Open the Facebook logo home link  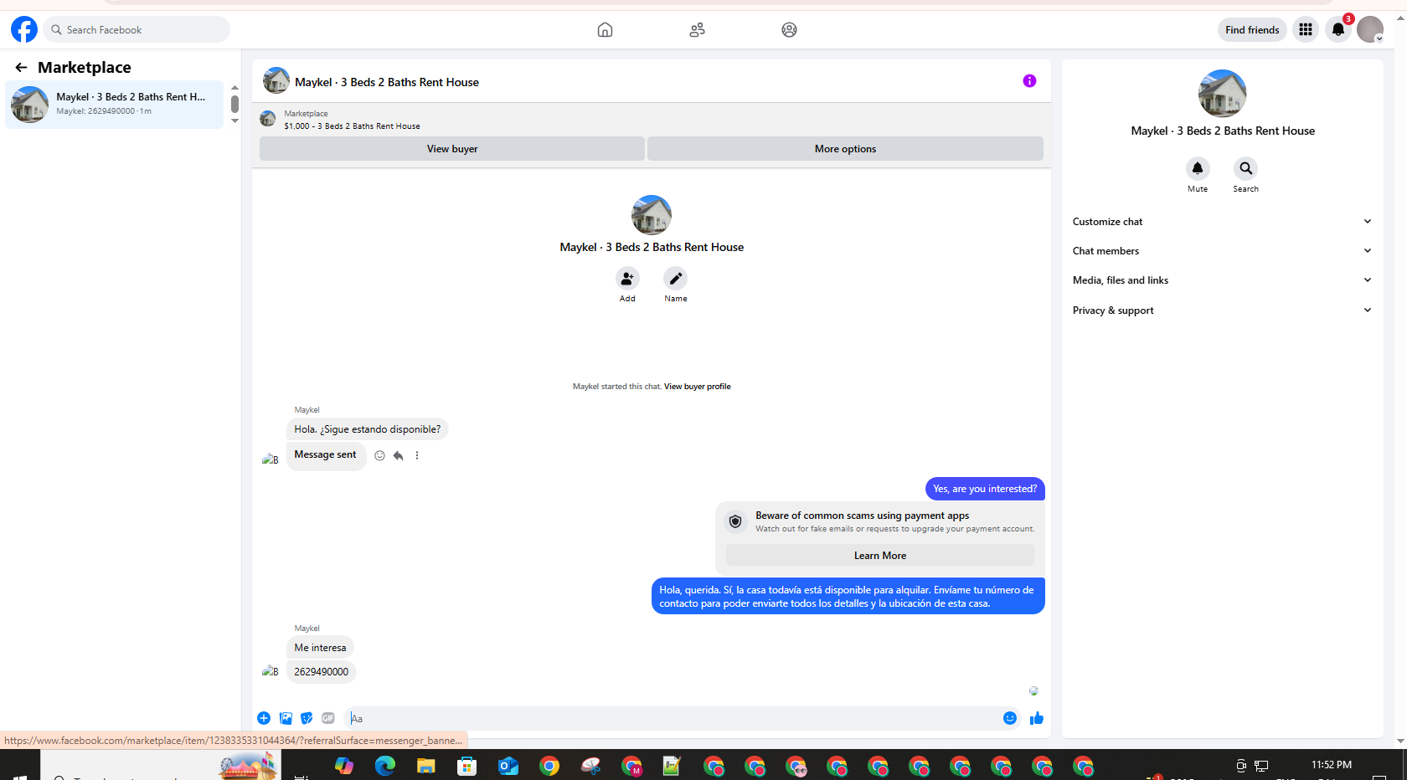(24, 29)
